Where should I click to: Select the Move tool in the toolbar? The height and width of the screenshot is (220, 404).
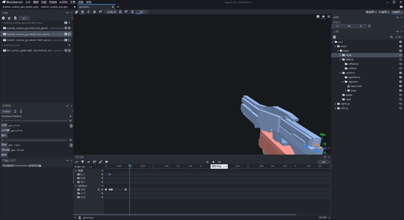pyautogui.click(x=83, y=12)
